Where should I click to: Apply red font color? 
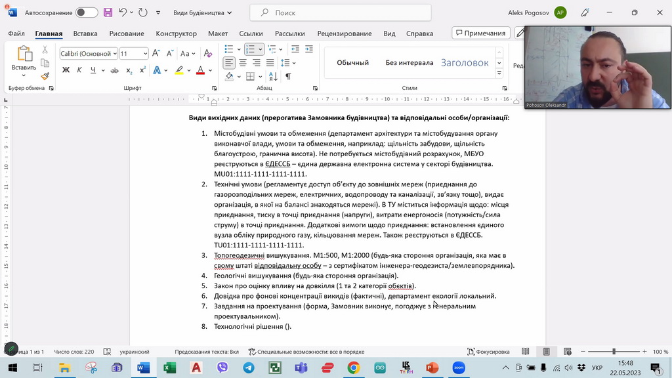[x=200, y=70]
